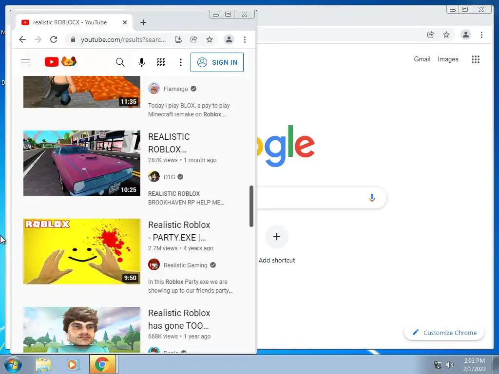Screen dimensions: 499x374
Task: Select the realistic ROBLOCX - YouTube tab
Action: 74,22
